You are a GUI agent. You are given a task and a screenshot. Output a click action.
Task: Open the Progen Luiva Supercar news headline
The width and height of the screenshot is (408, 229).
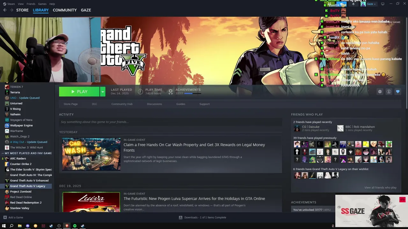[194, 199]
